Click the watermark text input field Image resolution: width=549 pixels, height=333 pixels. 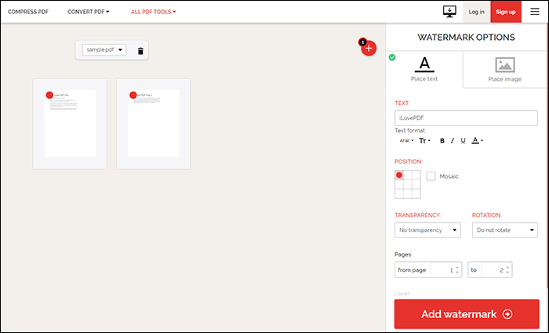466,118
